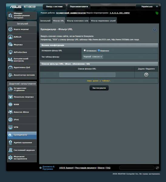Open the FAQ link

[x=108, y=168]
